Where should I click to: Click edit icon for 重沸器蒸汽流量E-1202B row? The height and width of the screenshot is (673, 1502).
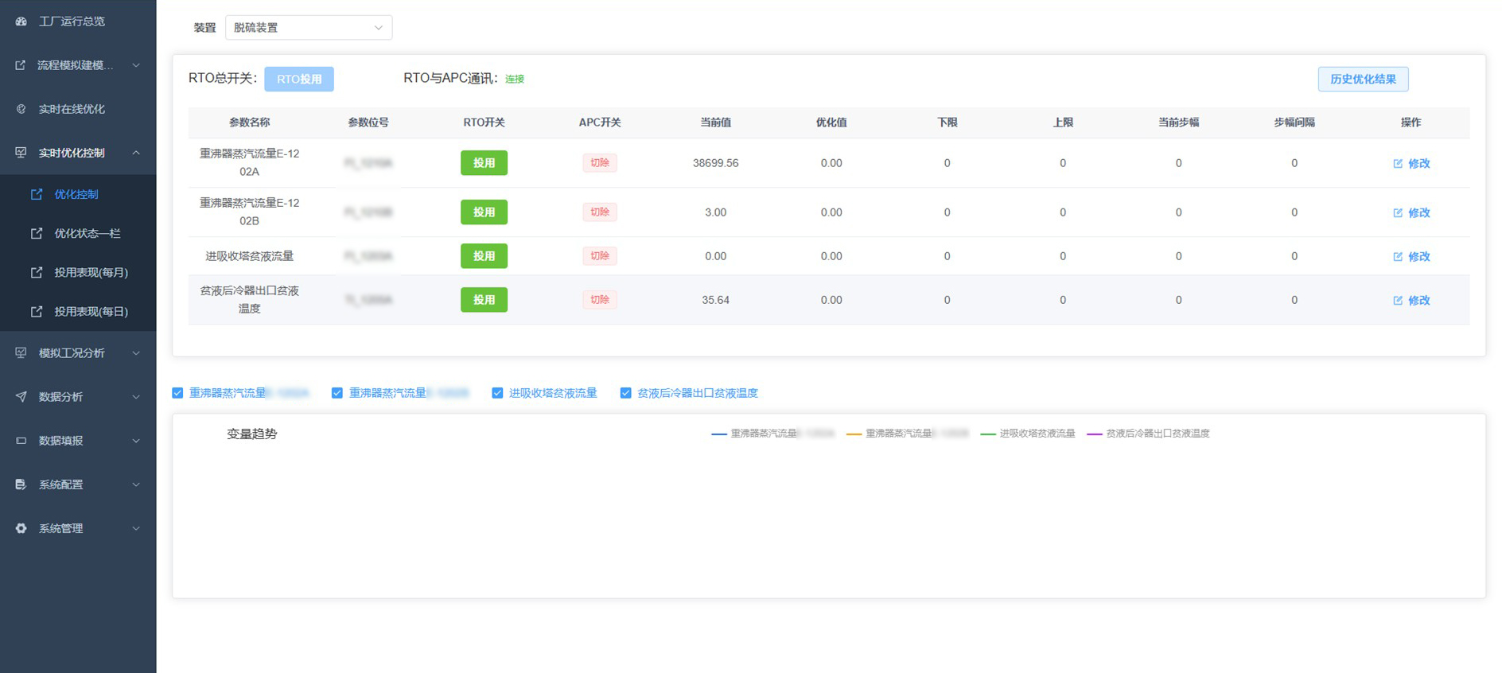point(1398,212)
